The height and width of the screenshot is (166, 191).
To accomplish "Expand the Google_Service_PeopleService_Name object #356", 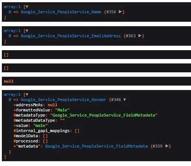I will coord(120,12).
